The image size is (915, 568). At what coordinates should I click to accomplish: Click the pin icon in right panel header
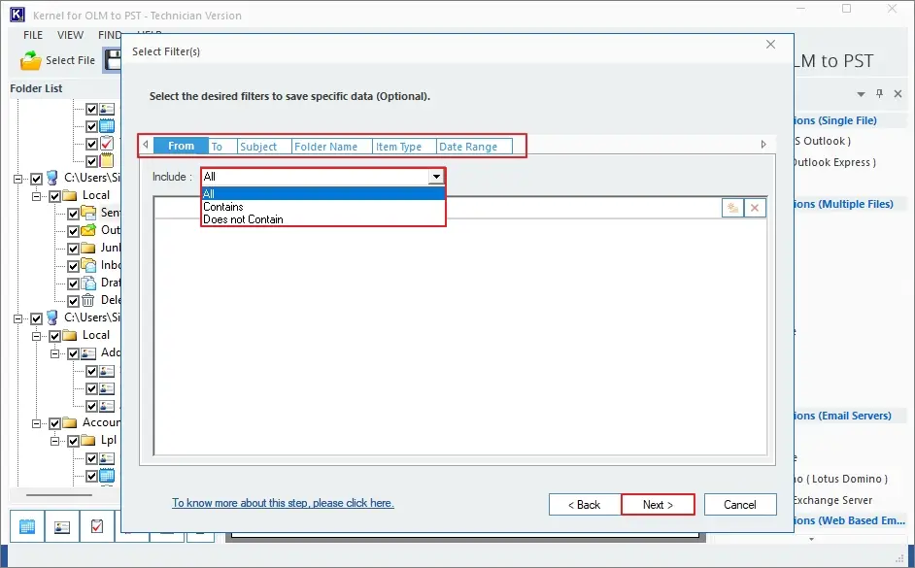879,93
